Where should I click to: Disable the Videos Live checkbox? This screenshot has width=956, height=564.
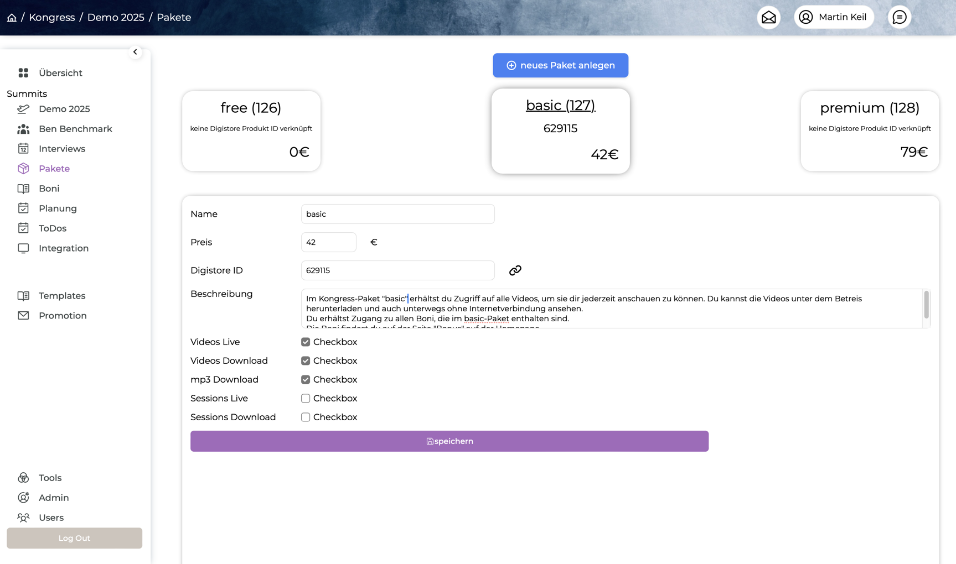coord(306,342)
